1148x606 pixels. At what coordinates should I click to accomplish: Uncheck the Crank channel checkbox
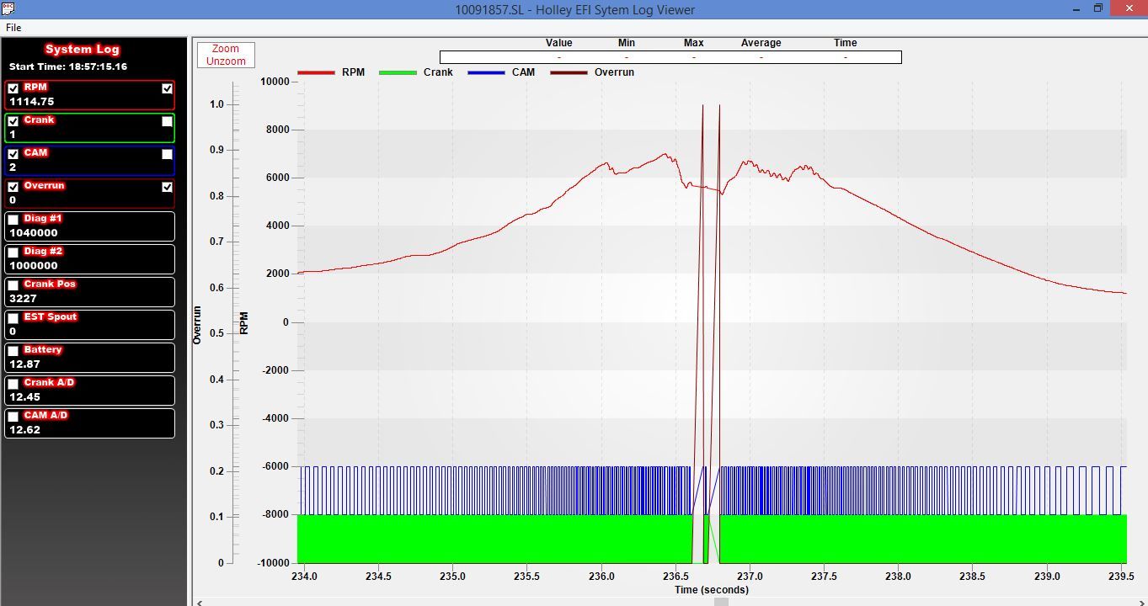pyautogui.click(x=13, y=121)
